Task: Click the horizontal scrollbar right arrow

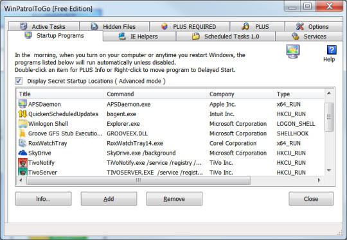Action: click(x=319, y=180)
